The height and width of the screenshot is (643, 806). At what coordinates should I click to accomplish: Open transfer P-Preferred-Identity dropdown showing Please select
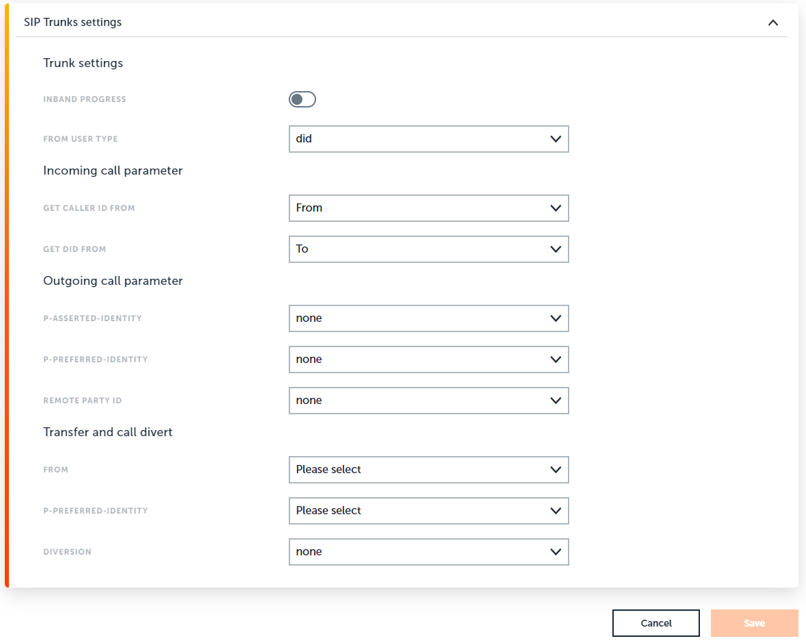pos(429,510)
